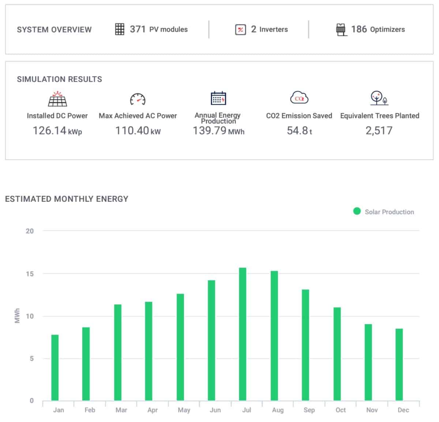439x422 pixels.
Task: Click the PV modules grid icon
Action: tap(120, 29)
